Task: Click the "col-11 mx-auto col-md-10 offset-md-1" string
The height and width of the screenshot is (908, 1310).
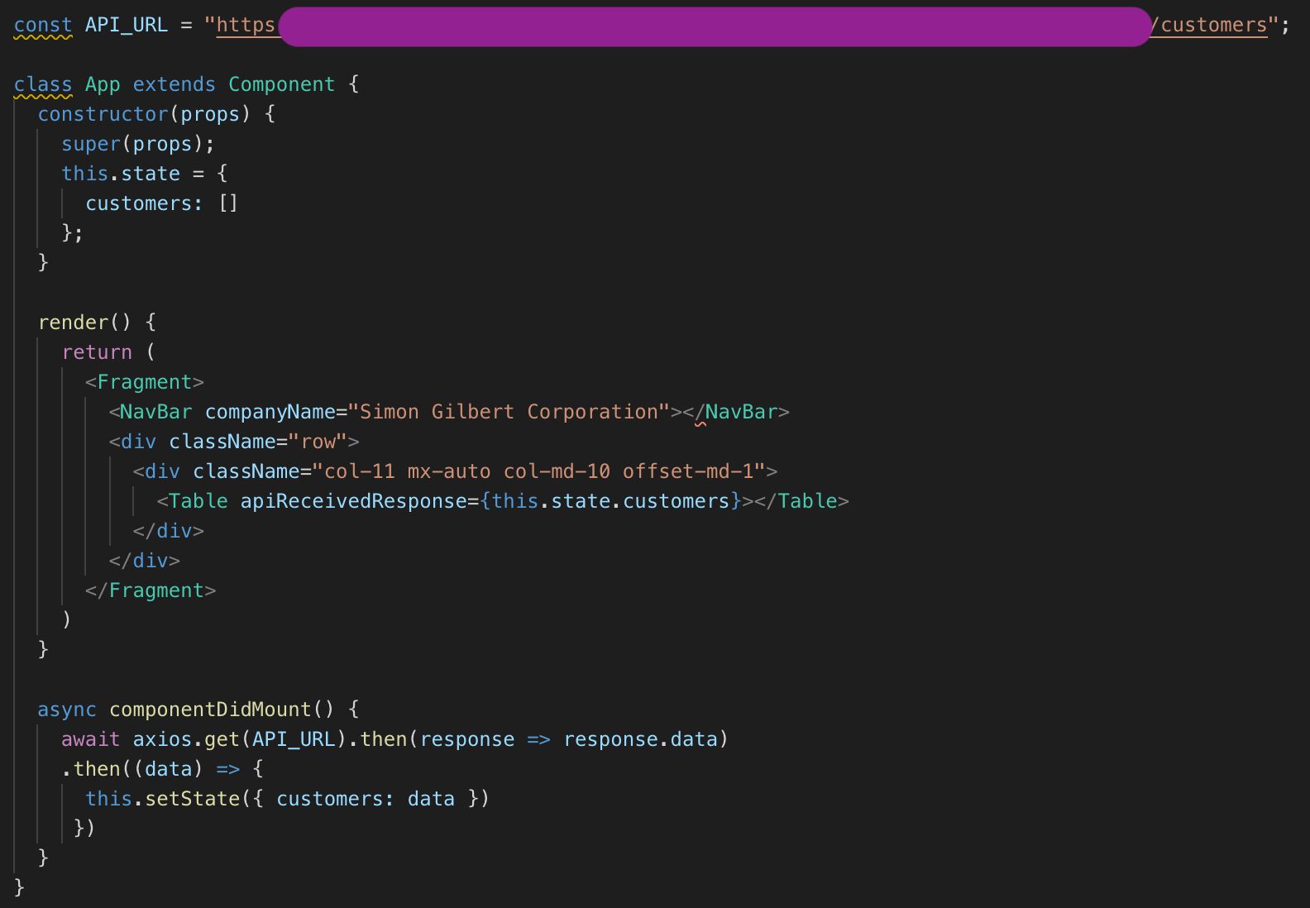Action: coord(538,471)
